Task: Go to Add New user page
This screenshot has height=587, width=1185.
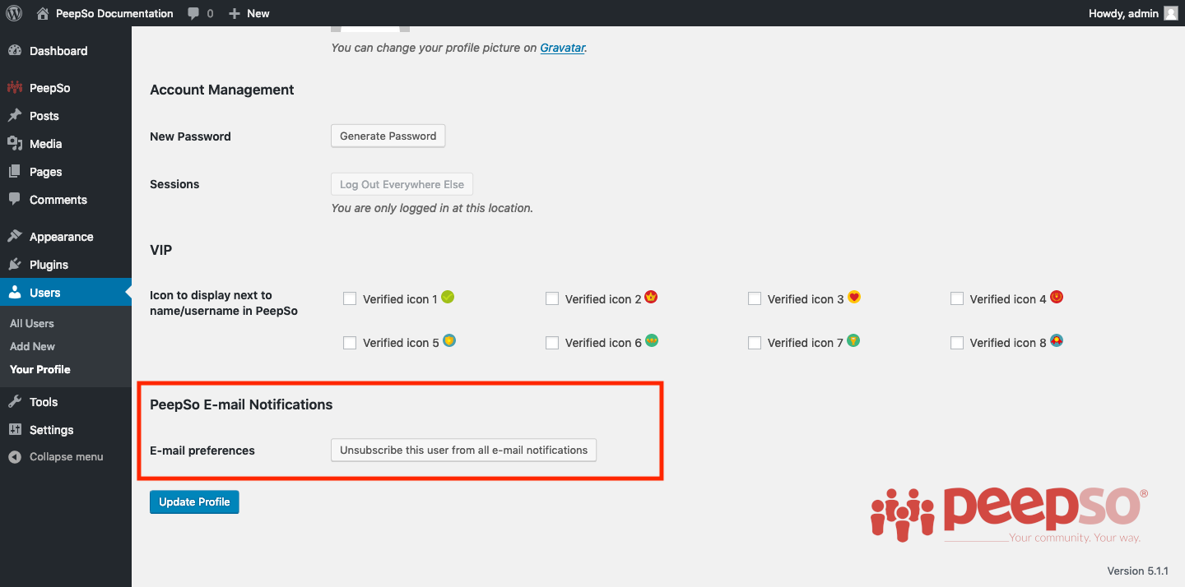Action: (x=33, y=346)
